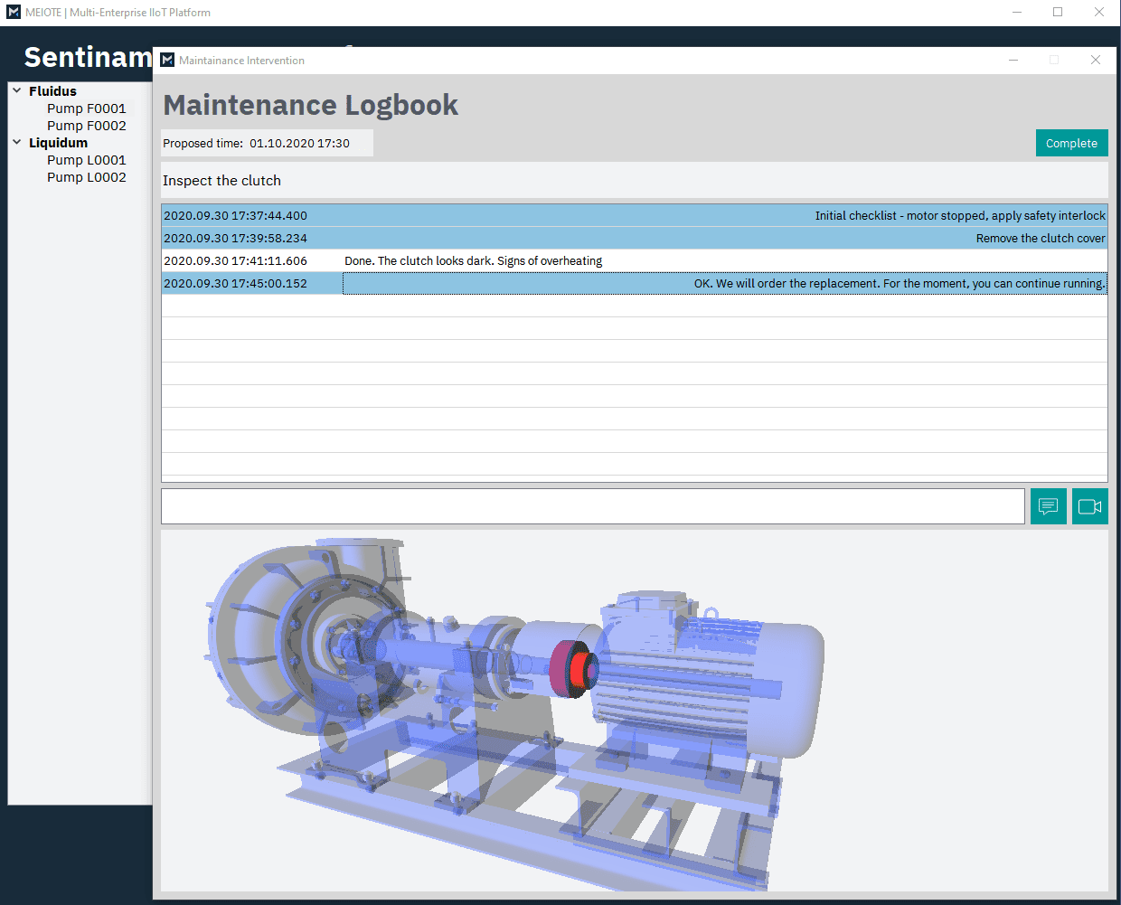Click the send message chat icon

click(1048, 506)
